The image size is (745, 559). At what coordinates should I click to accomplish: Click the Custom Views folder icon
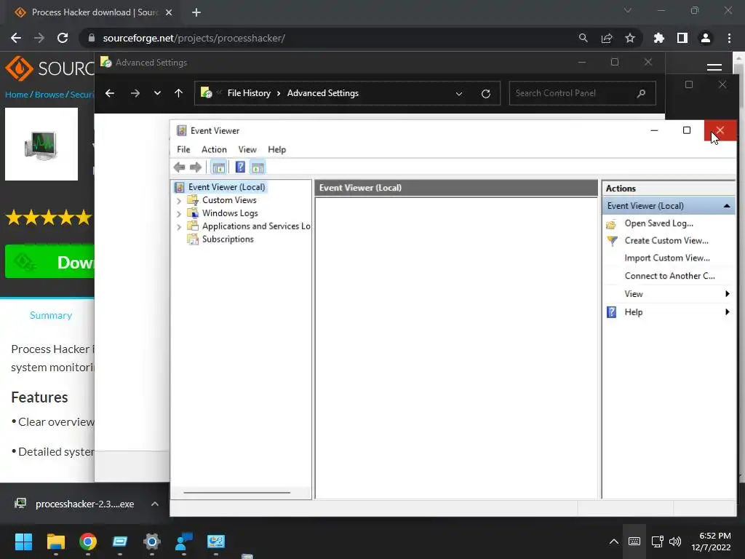click(x=192, y=200)
